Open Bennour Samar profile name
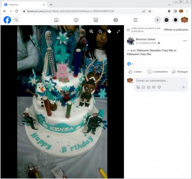This screenshot has width=192, height=179. 146,39
